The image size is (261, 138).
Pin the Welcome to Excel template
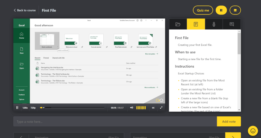point(82,47)
